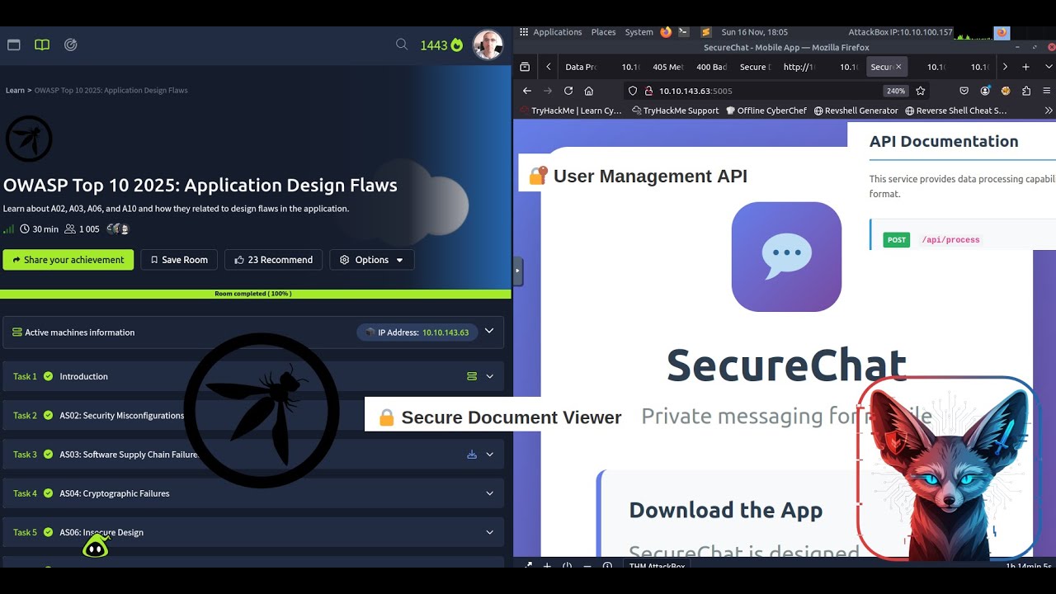Open the Learn book icon in TryHackMe header
This screenshot has width=1056, height=594.
pyautogui.click(x=42, y=45)
